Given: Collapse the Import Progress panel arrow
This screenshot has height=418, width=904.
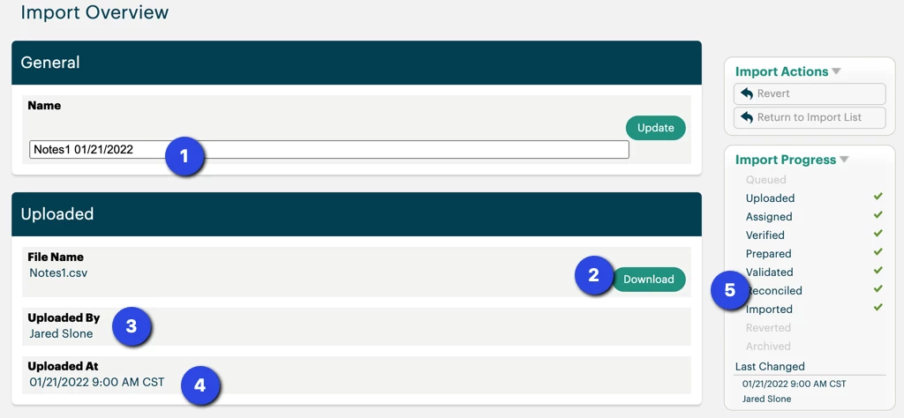Looking at the screenshot, I should [845, 160].
